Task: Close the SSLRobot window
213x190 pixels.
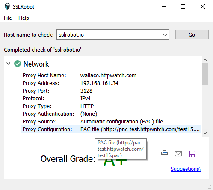Action: (x=203, y=6)
